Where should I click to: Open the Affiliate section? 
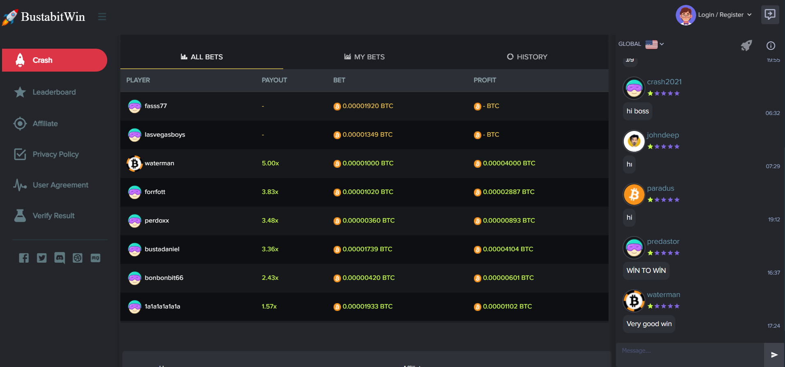tap(45, 124)
